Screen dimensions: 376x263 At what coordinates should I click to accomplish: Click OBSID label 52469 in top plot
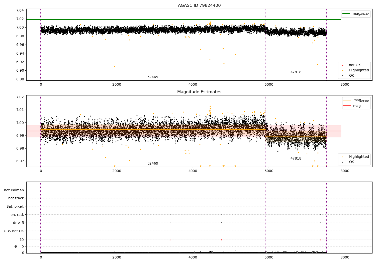153,77
